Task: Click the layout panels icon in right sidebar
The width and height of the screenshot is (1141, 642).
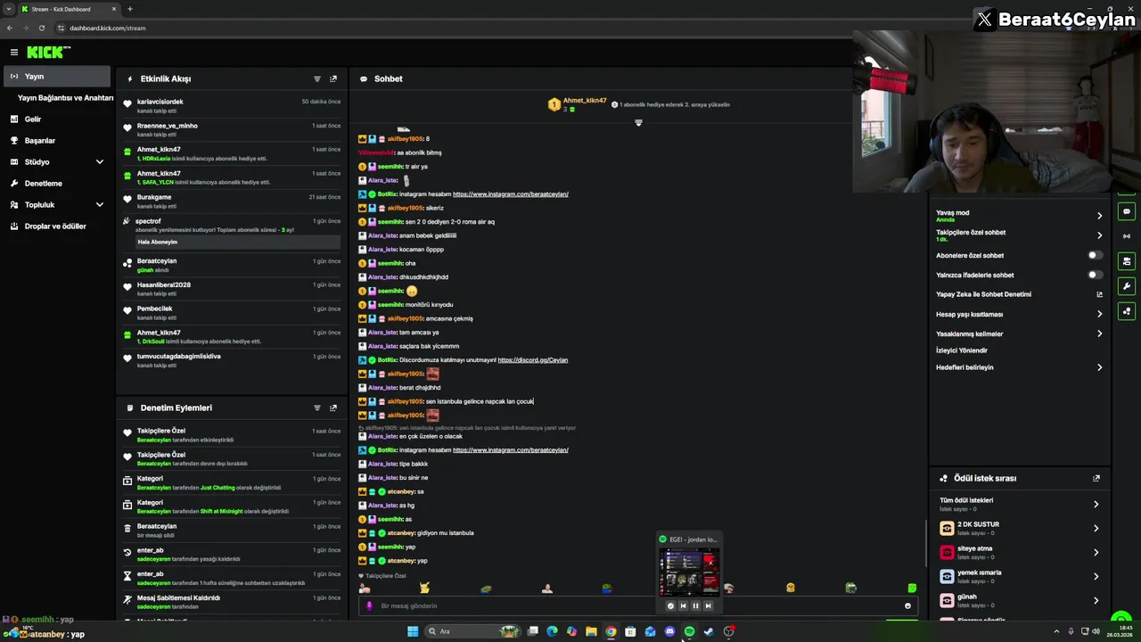Action: click(1127, 261)
